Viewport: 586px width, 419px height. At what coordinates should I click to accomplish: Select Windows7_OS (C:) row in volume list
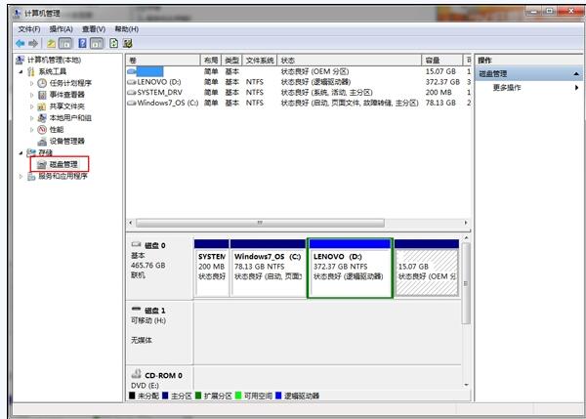coord(298,103)
